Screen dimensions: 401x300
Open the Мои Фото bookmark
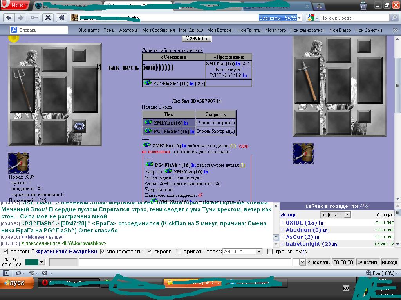276,30
